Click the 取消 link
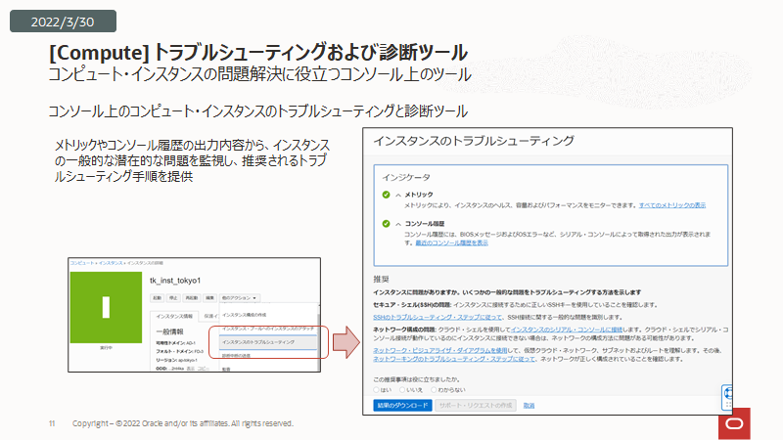783x440 pixels. [x=529, y=406]
